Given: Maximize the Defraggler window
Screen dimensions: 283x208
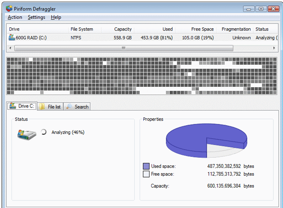Looking at the screenshot, I should [x=261, y=9].
